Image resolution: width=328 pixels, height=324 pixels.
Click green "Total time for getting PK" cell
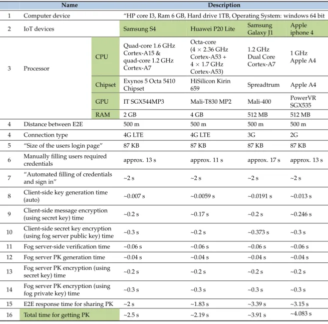click(70, 314)
